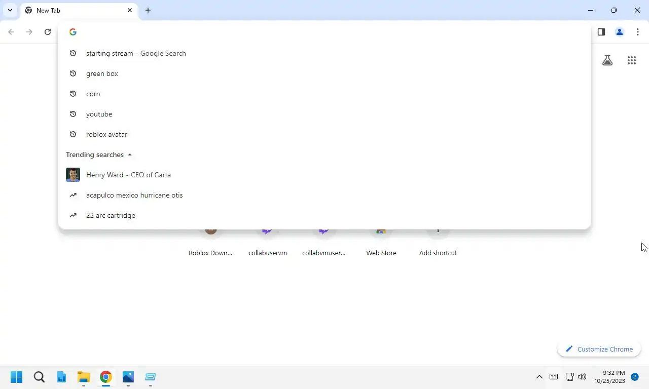649x389 pixels.
Task: Open the collabvmuser... shortcut
Action: 324,243
